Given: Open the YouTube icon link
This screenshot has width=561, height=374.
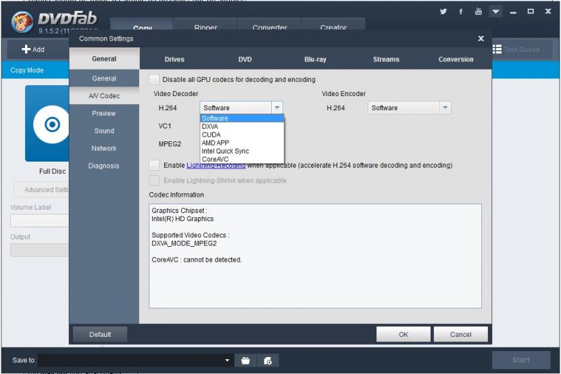Looking at the screenshot, I should coord(479,11).
